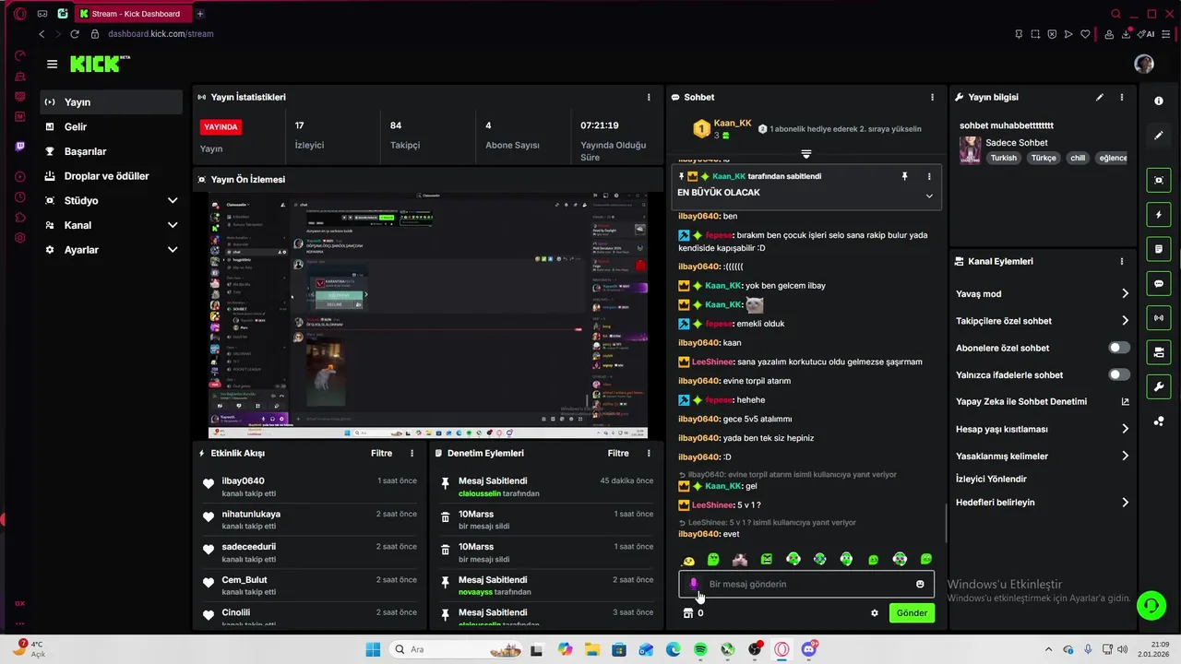The width and height of the screenshot is (1181, 664).
Task: Click into the Bir mesaj gönderin field
Action: pos(805,584)
